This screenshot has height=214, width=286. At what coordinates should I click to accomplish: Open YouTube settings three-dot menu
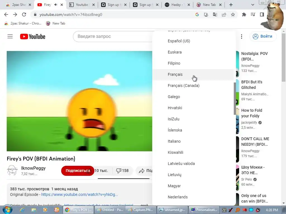pyautogui.click(x=242, y=37)
